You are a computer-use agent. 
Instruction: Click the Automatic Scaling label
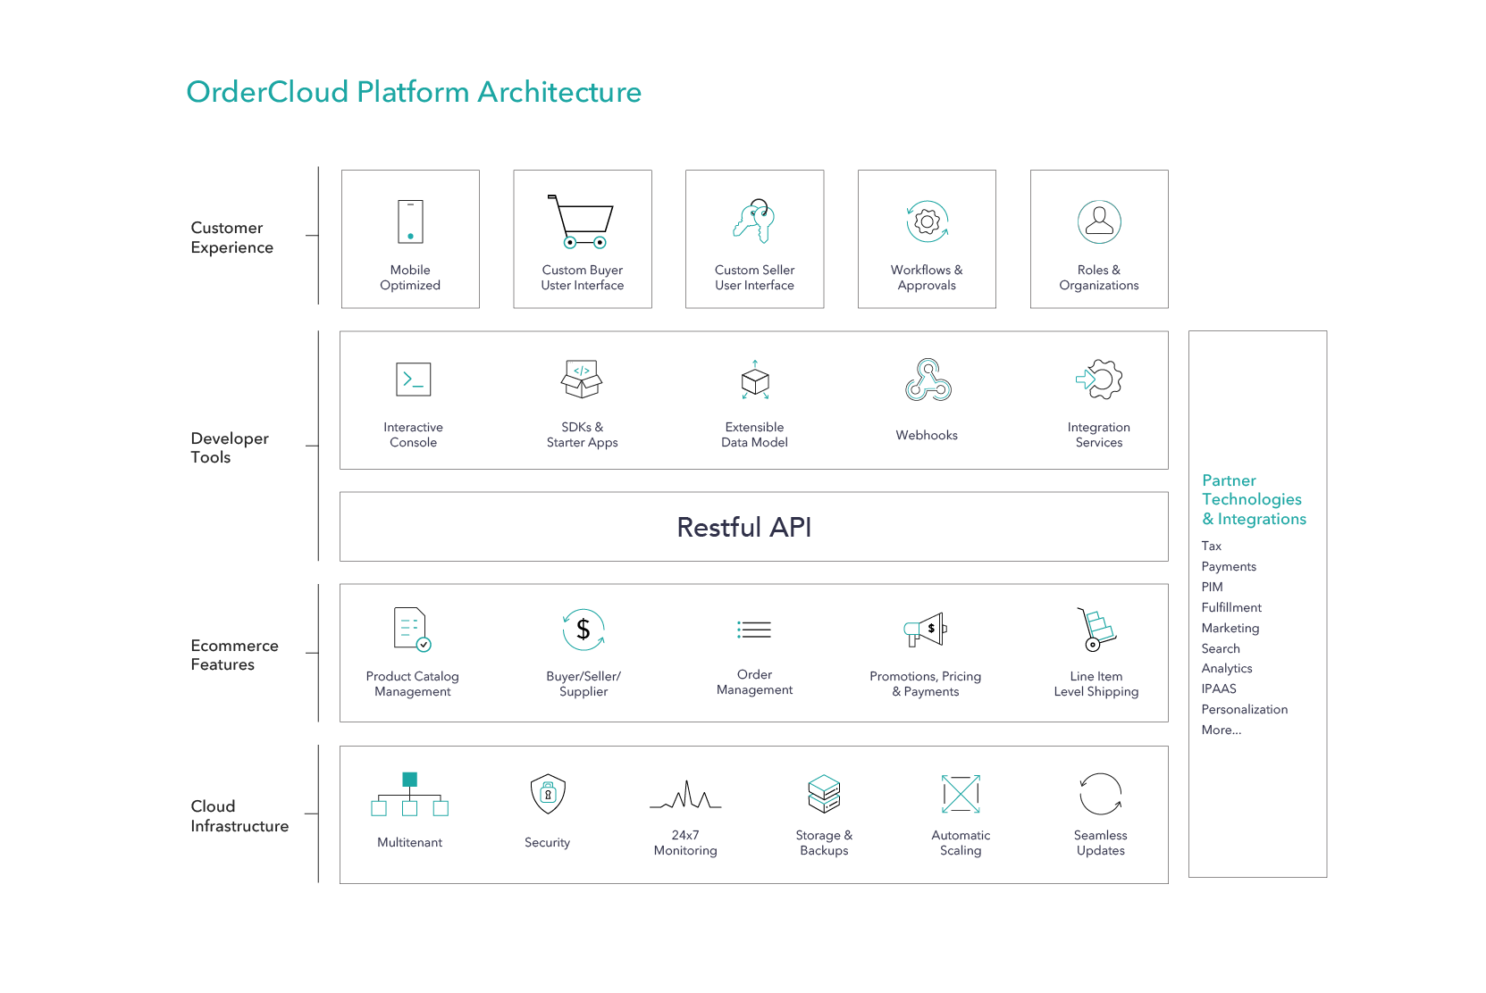961,843
